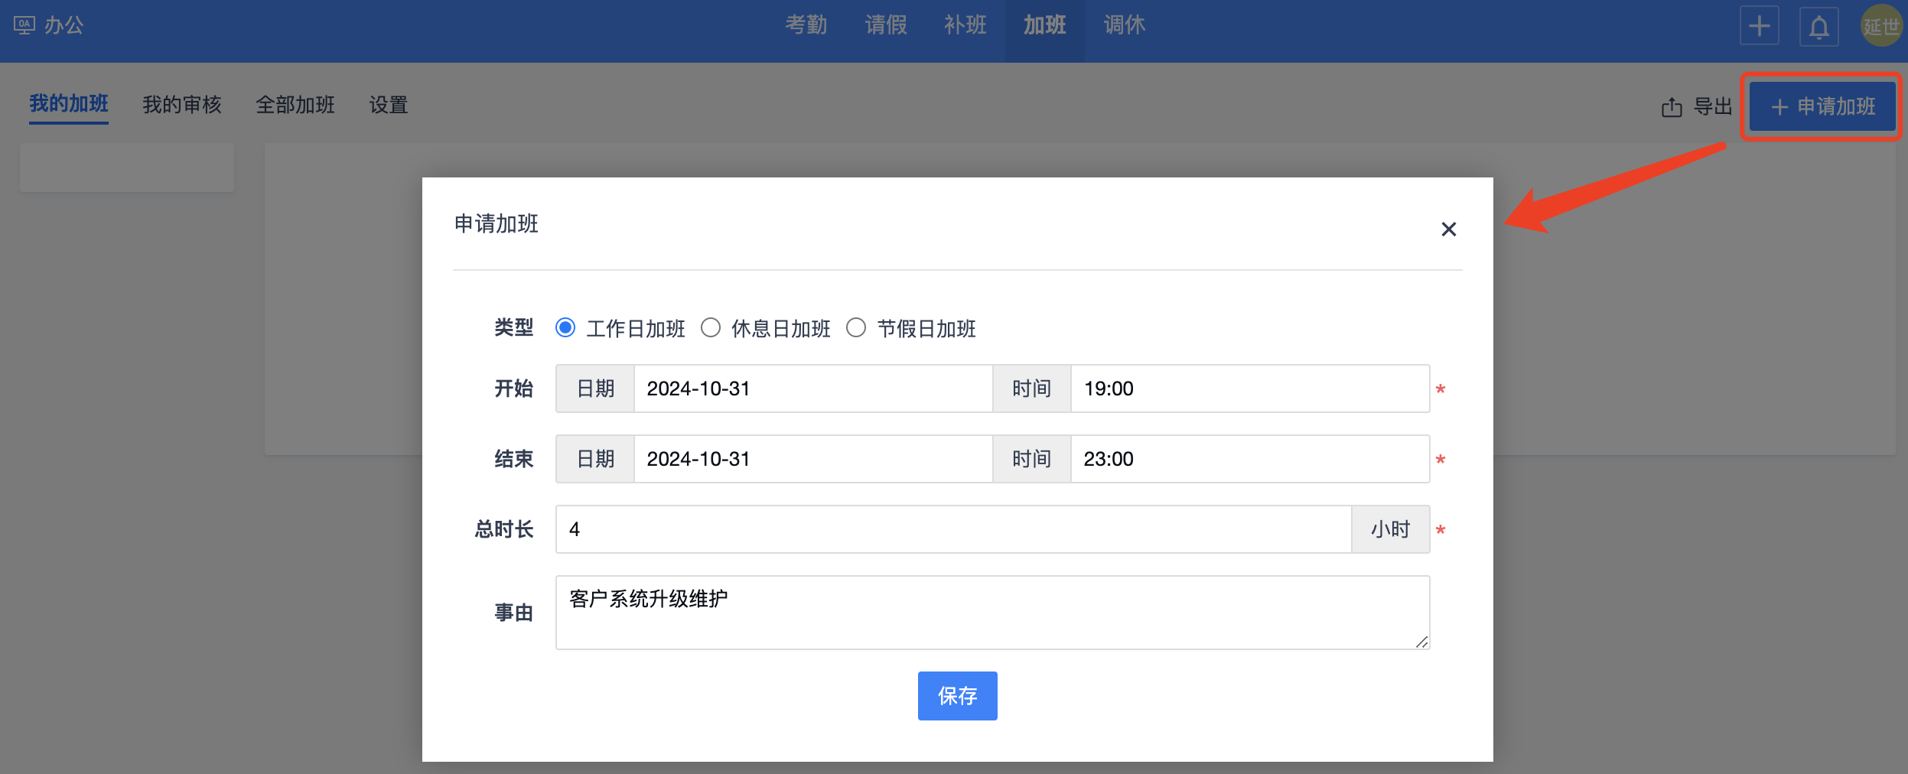
Task: Open the notification bell
Action: (x=1819, y=28)
